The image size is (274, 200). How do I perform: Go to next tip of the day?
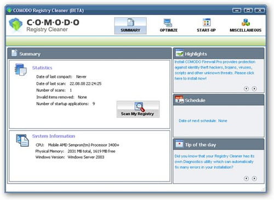coord(254,178)
